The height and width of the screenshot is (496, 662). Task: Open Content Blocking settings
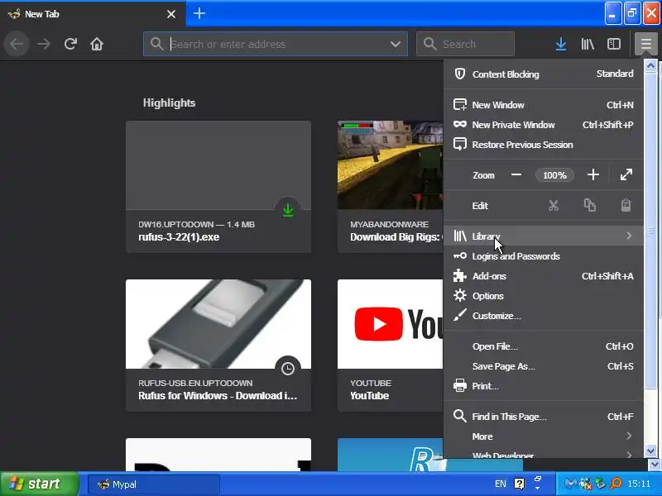[544, 74]
